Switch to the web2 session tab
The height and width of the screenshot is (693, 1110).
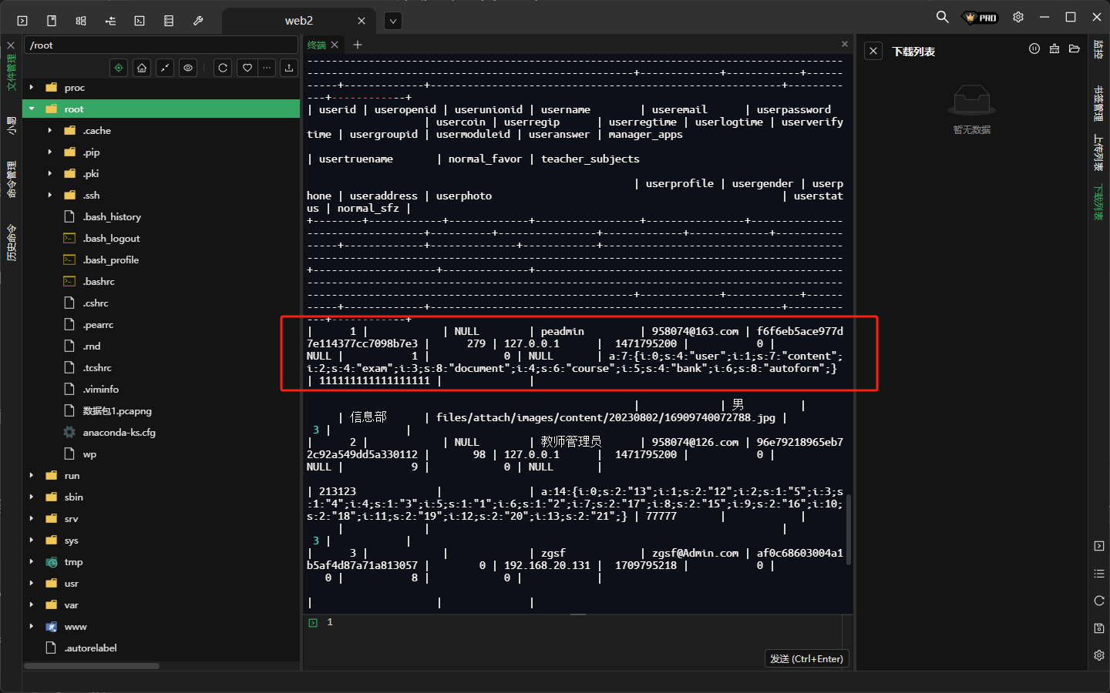[x=299, y=21]
